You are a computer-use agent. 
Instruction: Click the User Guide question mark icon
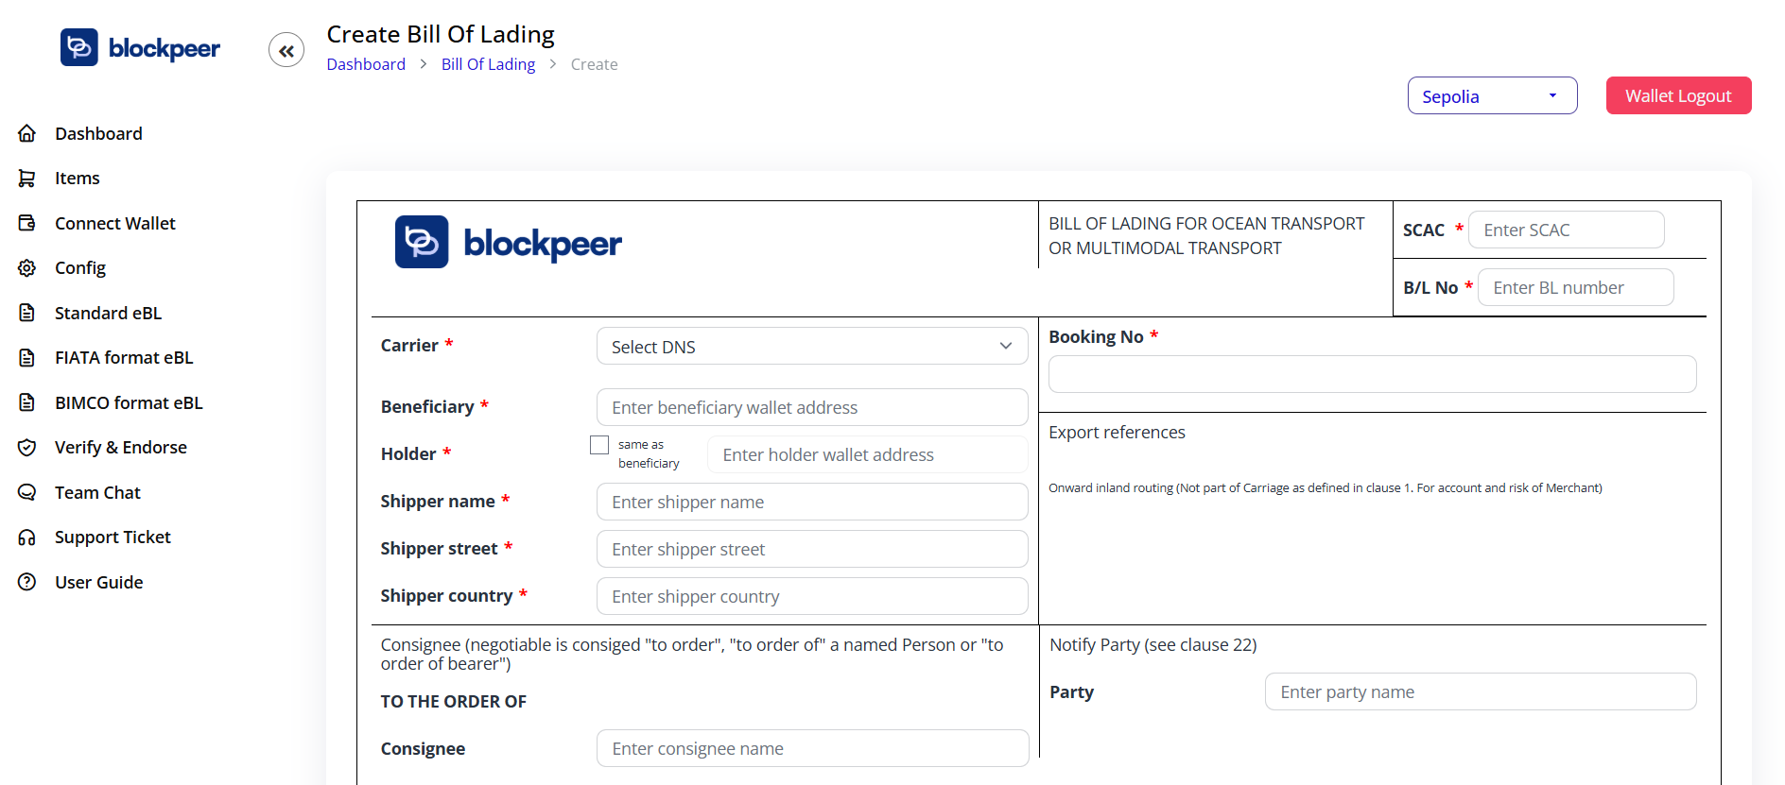click(27, 582)
